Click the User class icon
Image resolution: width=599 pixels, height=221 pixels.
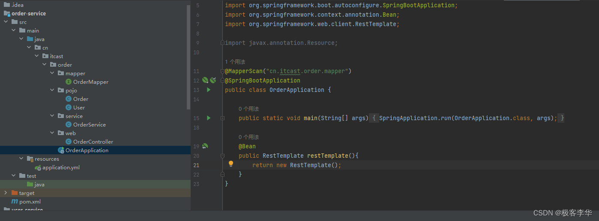[x=69, y=107]
